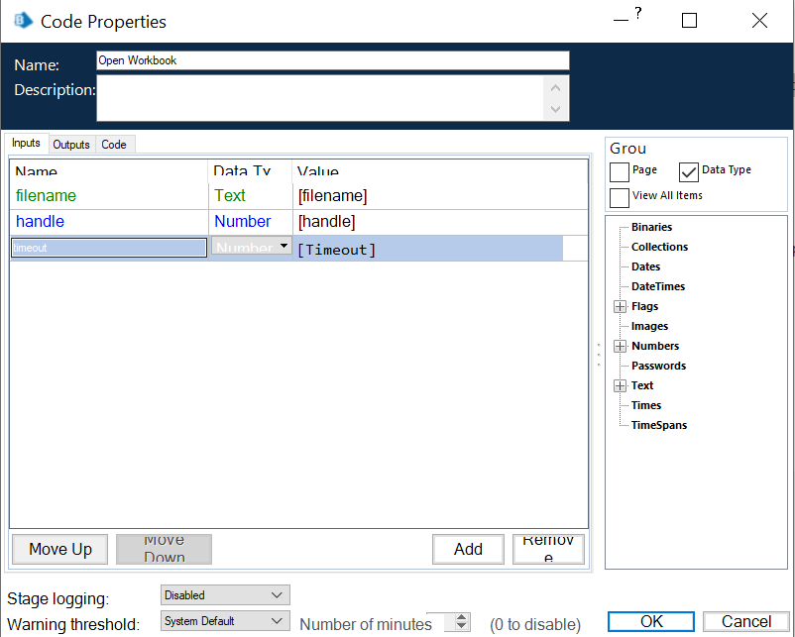Expand the Flags tree node

coord(621,307)
